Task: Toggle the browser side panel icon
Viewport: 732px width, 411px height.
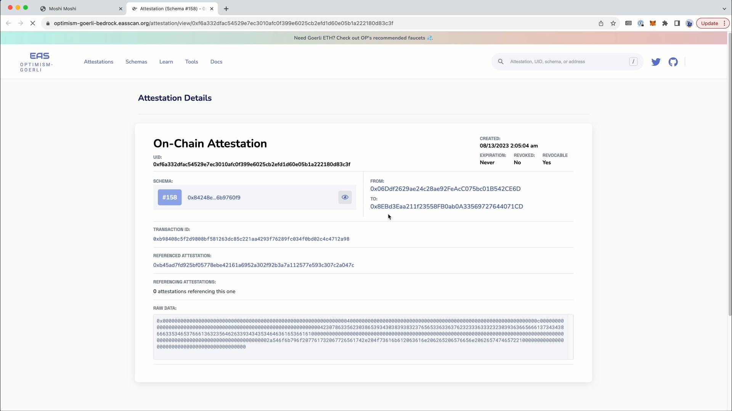Action: pyautogui.click(x=677, y=23)
